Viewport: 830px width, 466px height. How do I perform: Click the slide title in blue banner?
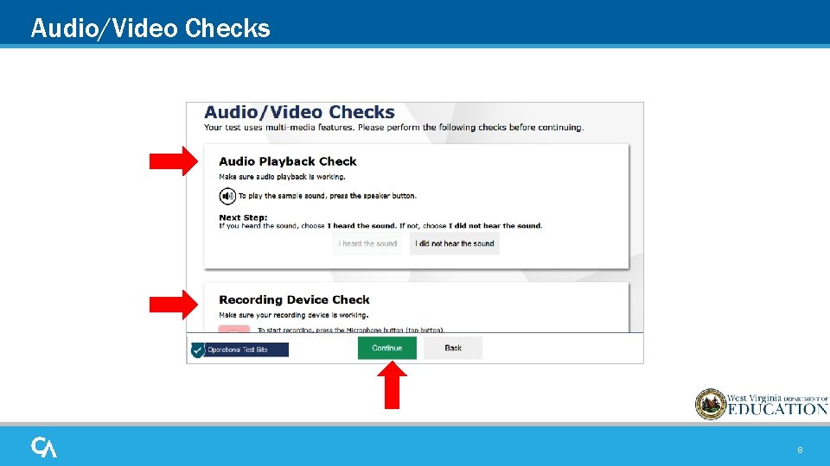pos(150,28)
